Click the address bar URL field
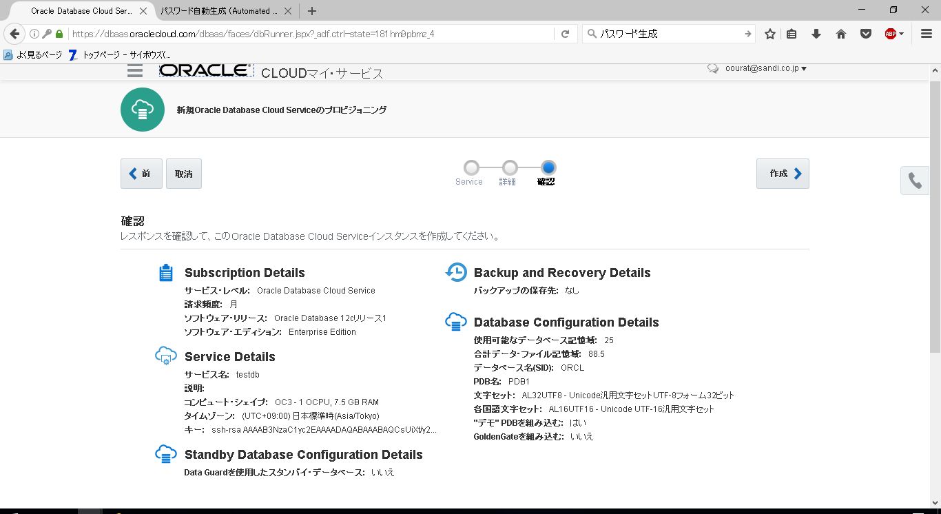 click(x=310, y=34)
